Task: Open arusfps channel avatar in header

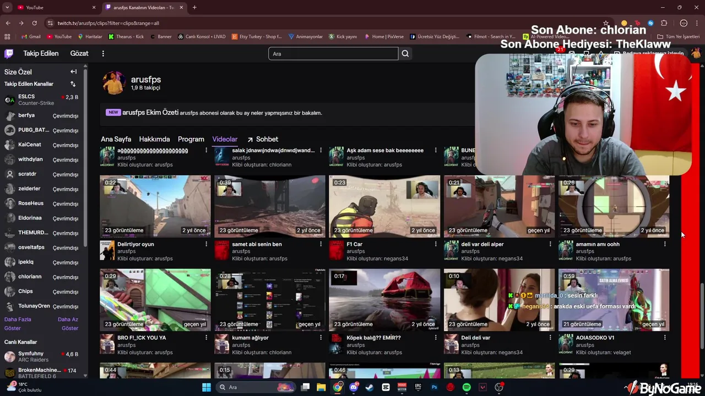Action: coord(113,82)
